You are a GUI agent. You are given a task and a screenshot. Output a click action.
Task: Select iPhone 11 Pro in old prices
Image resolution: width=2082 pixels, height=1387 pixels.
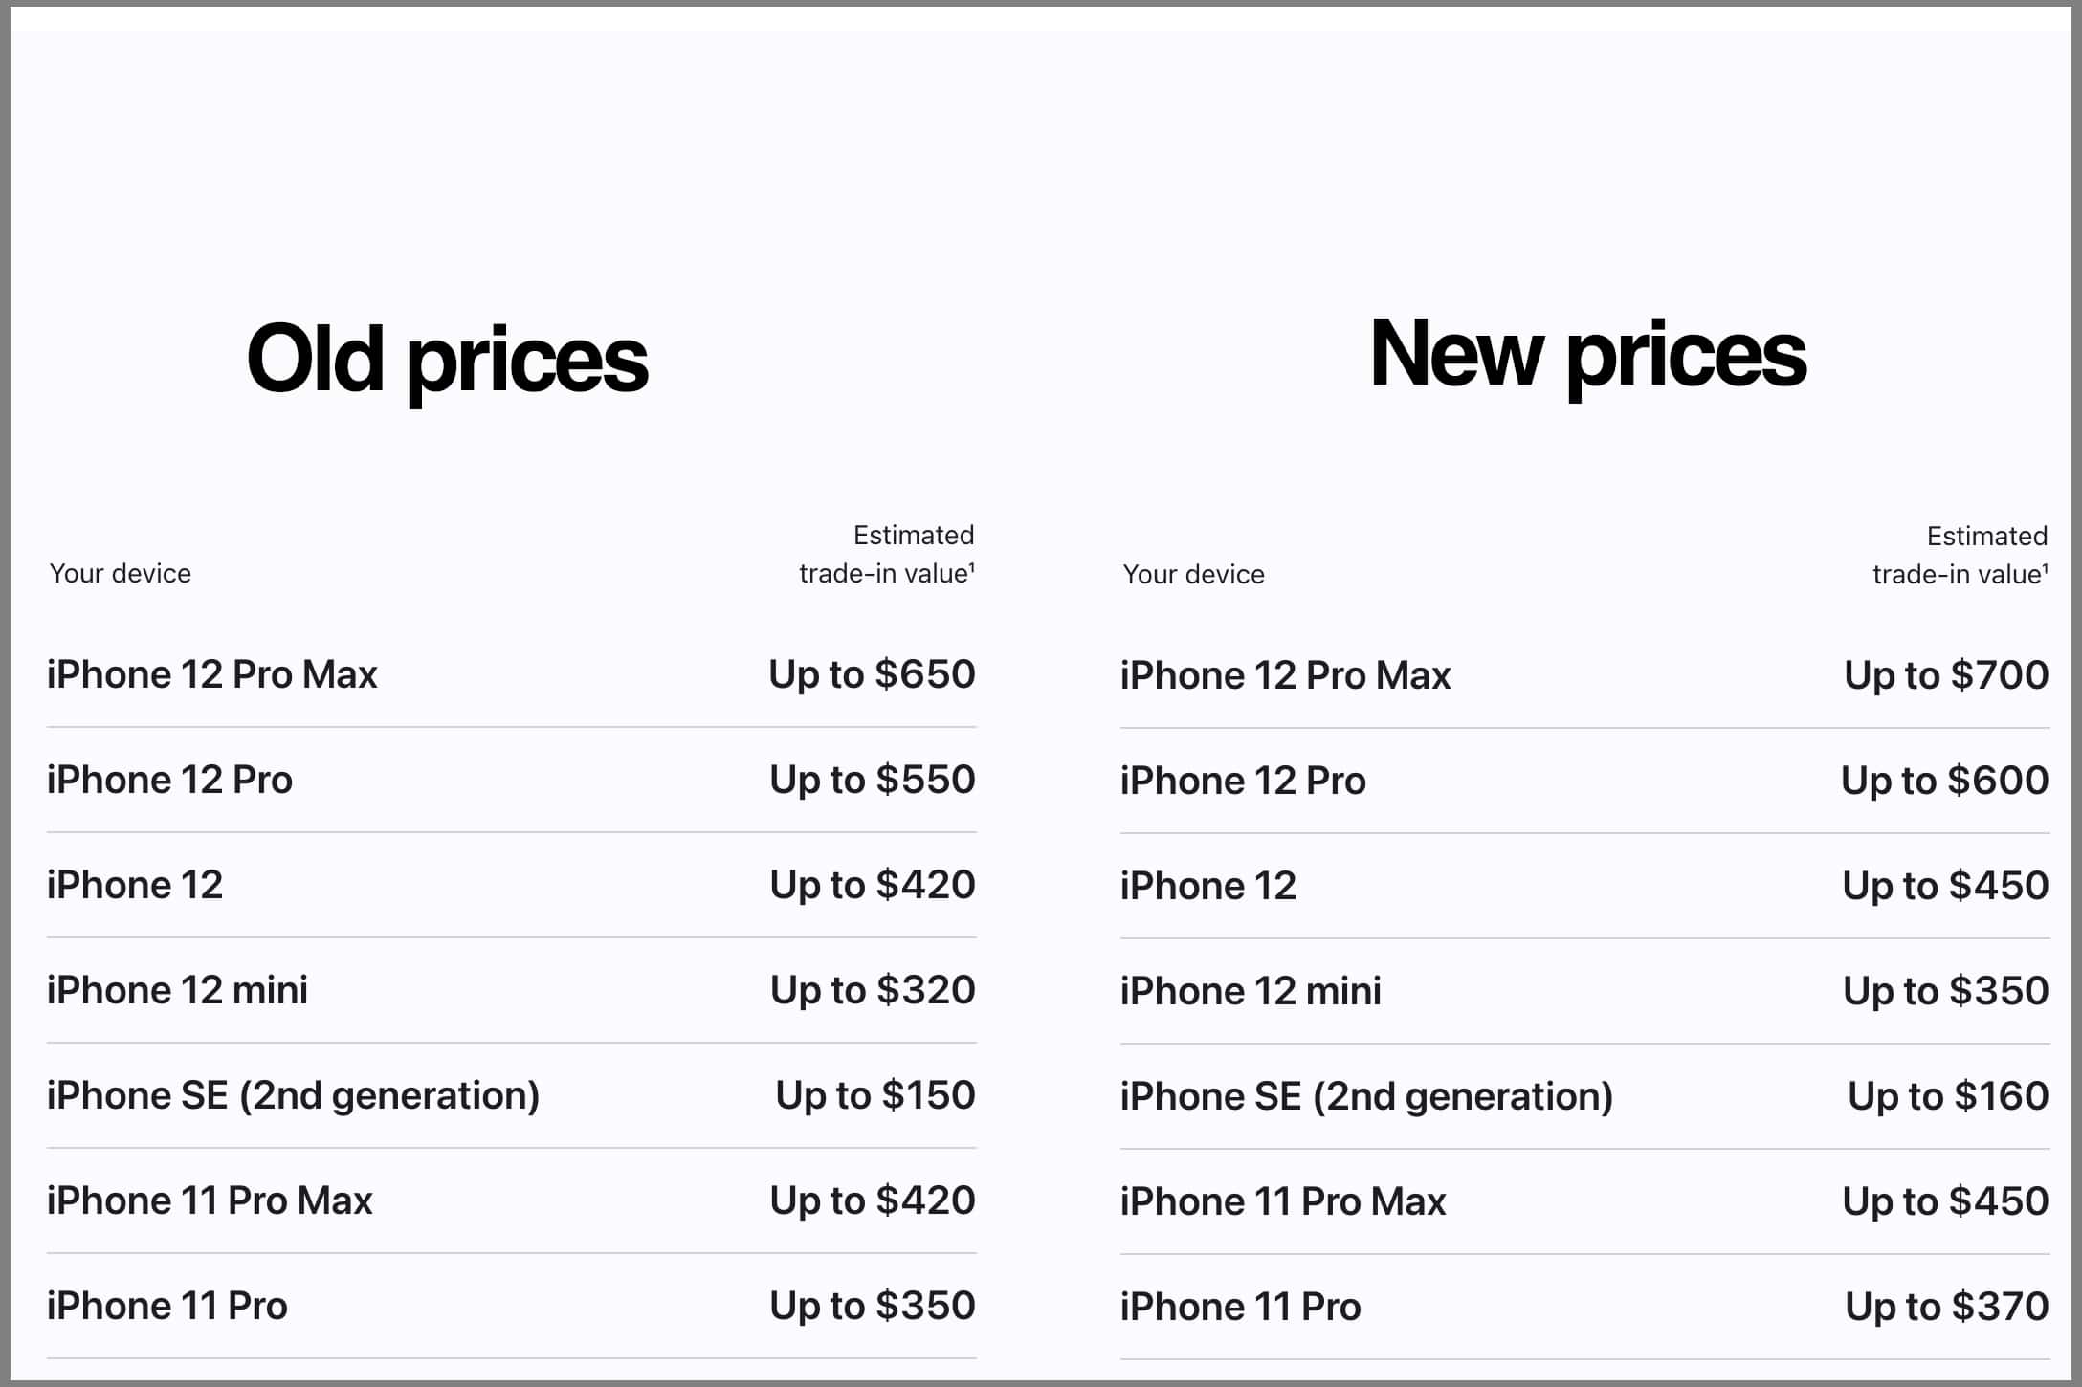[x=166, y=1306]
